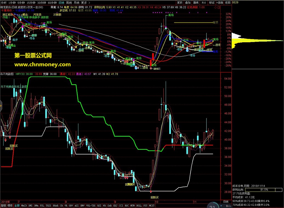Switch sub-chart to FSL indicator
The image size is (284, 208).
(x=42, y=206)
